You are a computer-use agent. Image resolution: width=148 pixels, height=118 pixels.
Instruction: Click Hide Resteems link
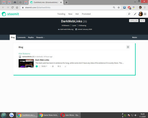24,54
